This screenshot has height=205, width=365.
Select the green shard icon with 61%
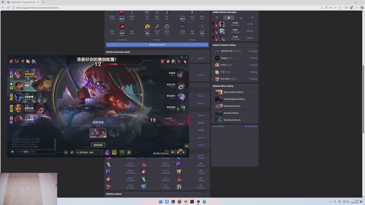(x=202, y=26)
